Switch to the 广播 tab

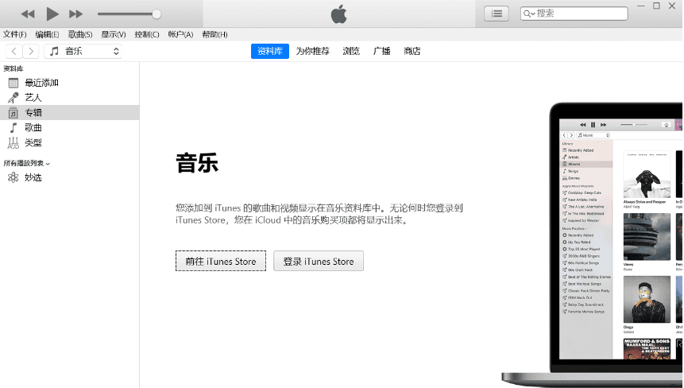point(381,51)
